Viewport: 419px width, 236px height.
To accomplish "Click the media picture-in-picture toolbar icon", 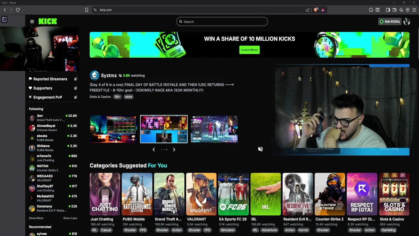I will point(377,10).
